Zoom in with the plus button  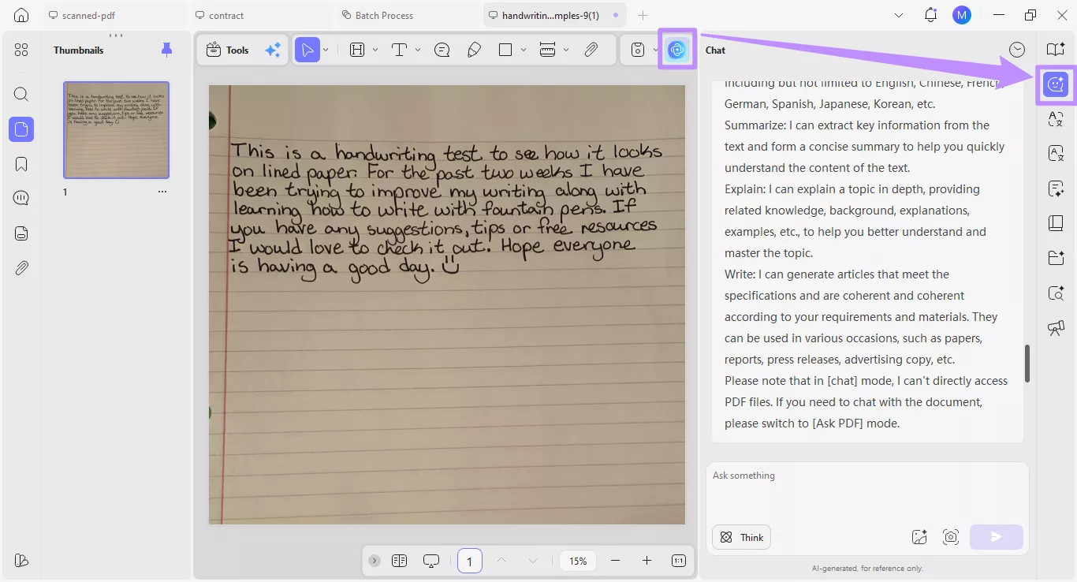(x=647, y=561)
